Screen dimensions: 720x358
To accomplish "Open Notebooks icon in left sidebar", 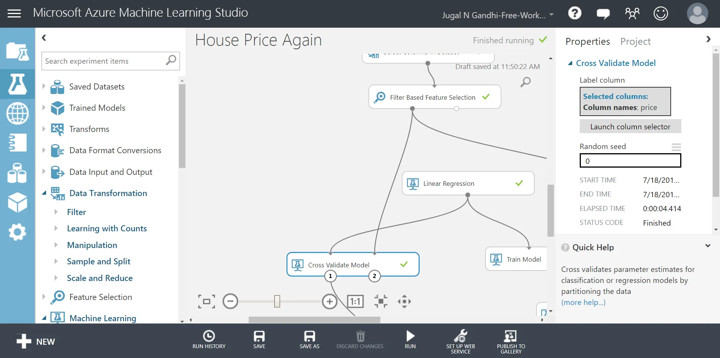I will tap(17, 143).
